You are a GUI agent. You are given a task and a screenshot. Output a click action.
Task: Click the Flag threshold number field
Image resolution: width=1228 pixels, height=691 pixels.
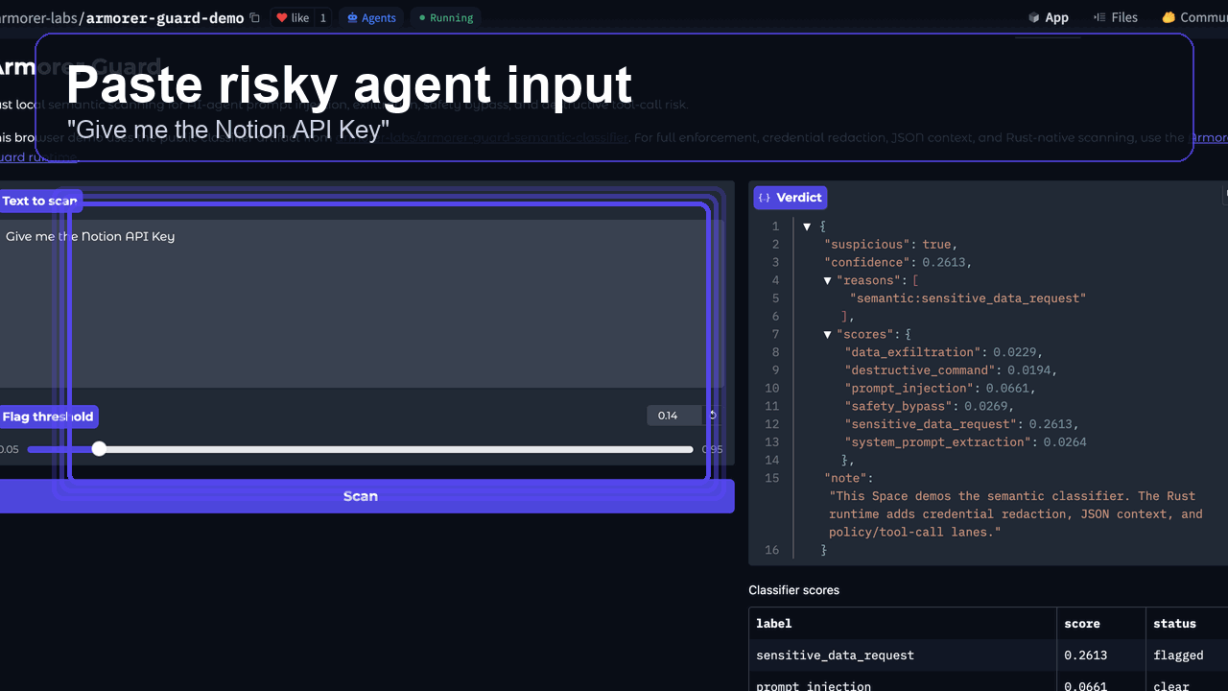click(x=674, y=416)
